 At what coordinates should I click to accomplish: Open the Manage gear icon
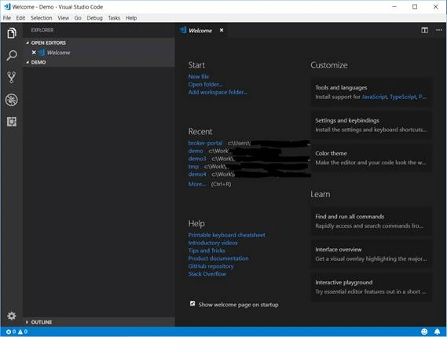pos(12,316)
